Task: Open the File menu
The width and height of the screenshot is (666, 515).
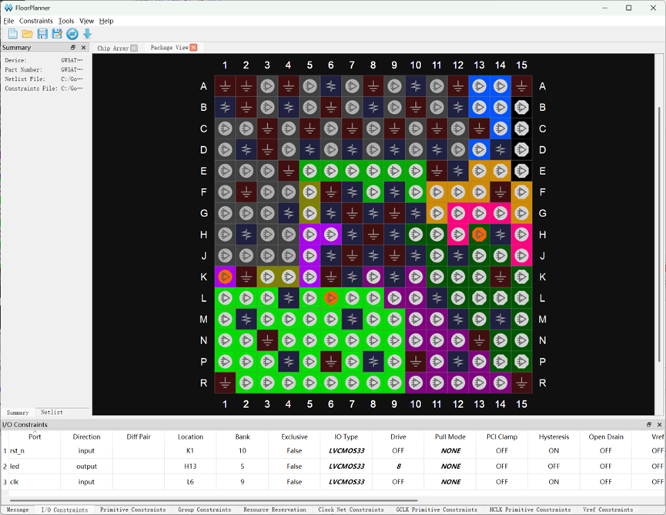Action: coord(8,21)
